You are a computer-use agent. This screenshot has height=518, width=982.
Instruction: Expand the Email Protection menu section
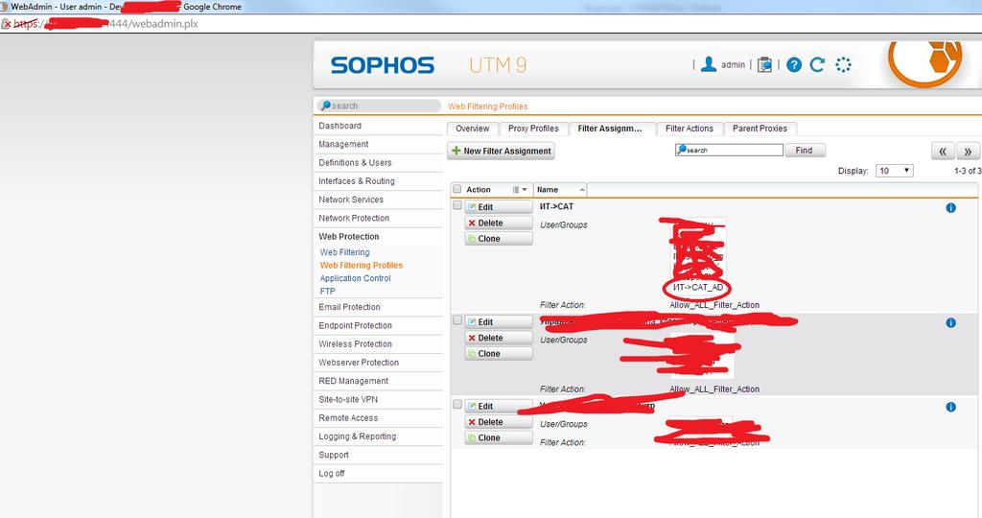click(x=349, y=307)
